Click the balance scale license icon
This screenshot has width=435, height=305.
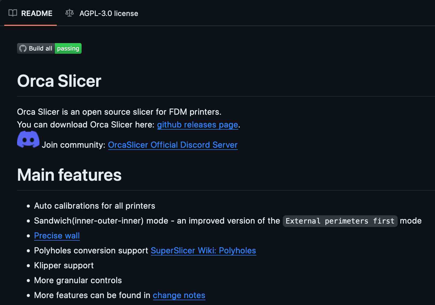pyautogui.click(x=70, y=13)
